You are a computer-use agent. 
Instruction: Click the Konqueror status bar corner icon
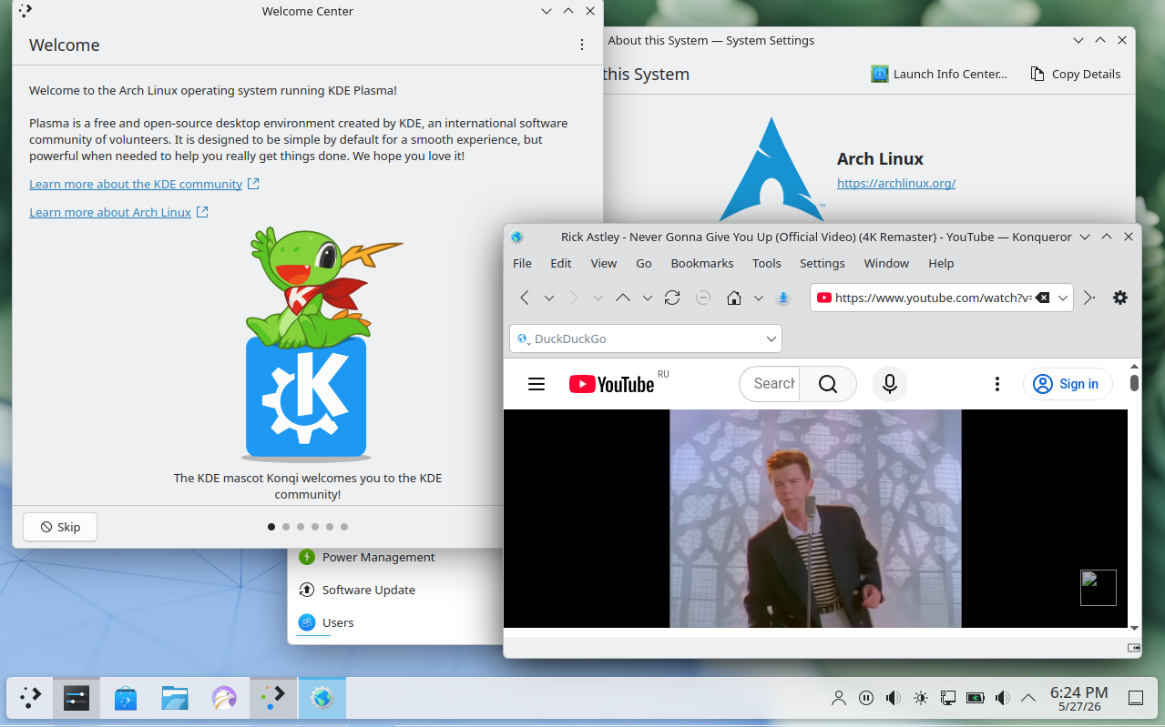(x=1134, y=648)
